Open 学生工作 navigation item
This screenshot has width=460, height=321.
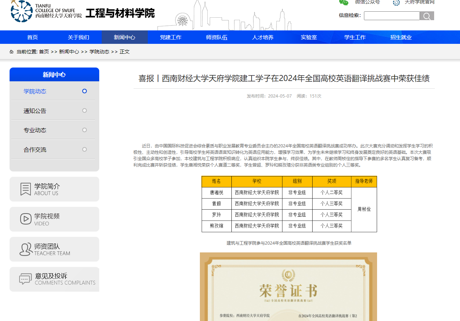(x=355, y=37)
